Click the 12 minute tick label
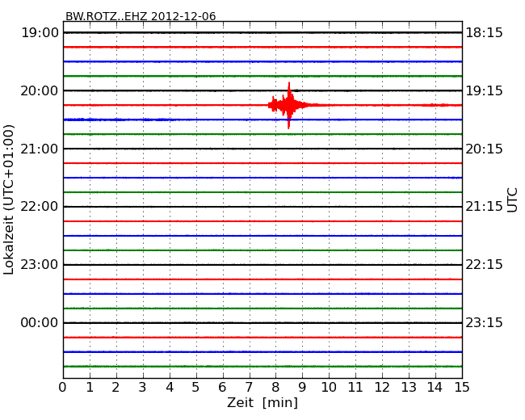This screenshot has height=420, width=525. 382,387
